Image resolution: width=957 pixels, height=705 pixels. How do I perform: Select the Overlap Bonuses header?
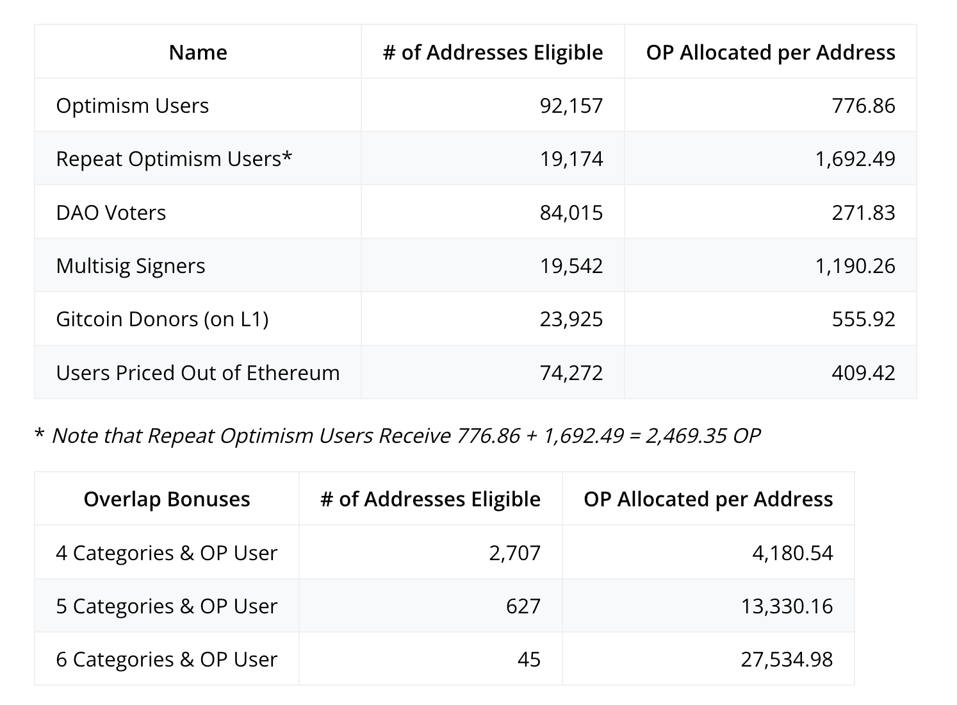coord(167,499)
